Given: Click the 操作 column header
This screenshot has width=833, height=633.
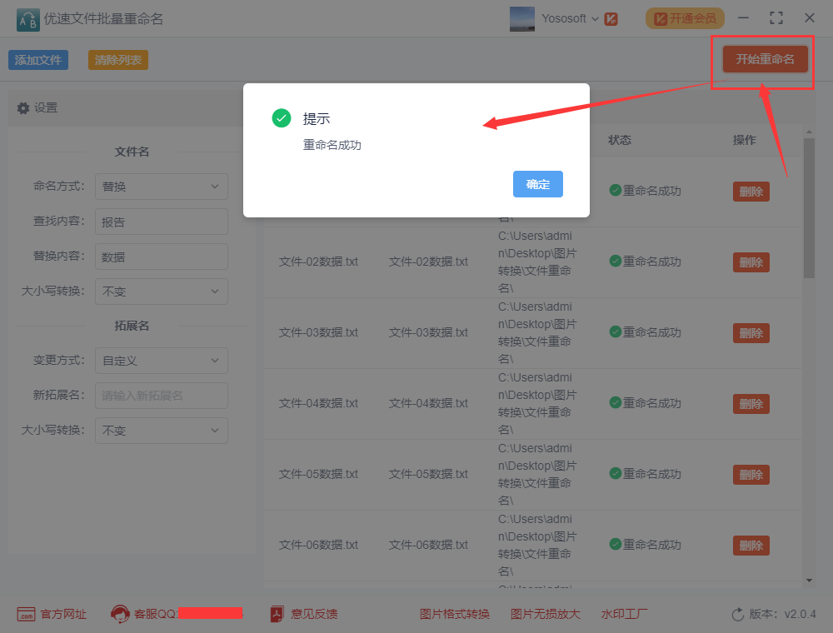Looking at the screenshot, I should [744, 140].
